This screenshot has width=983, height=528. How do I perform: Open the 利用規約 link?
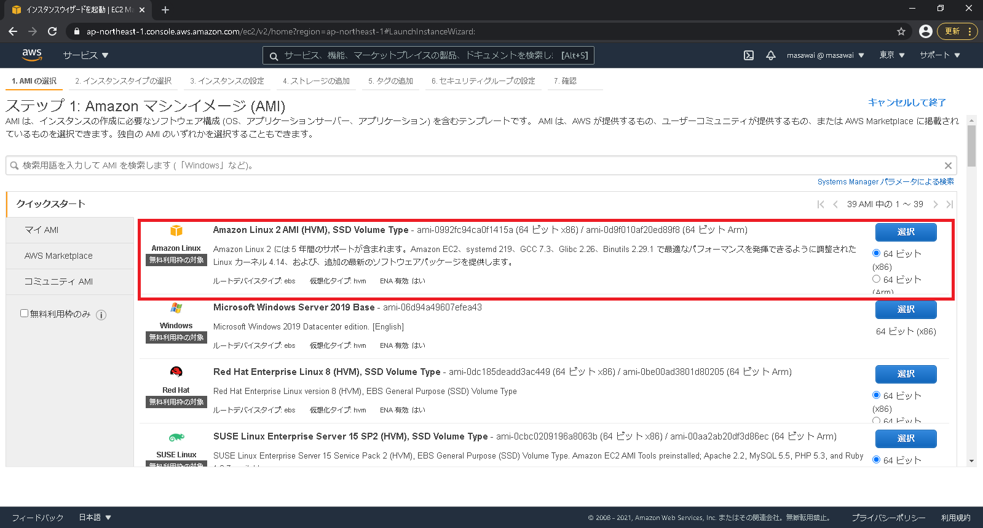click(955, 518)
